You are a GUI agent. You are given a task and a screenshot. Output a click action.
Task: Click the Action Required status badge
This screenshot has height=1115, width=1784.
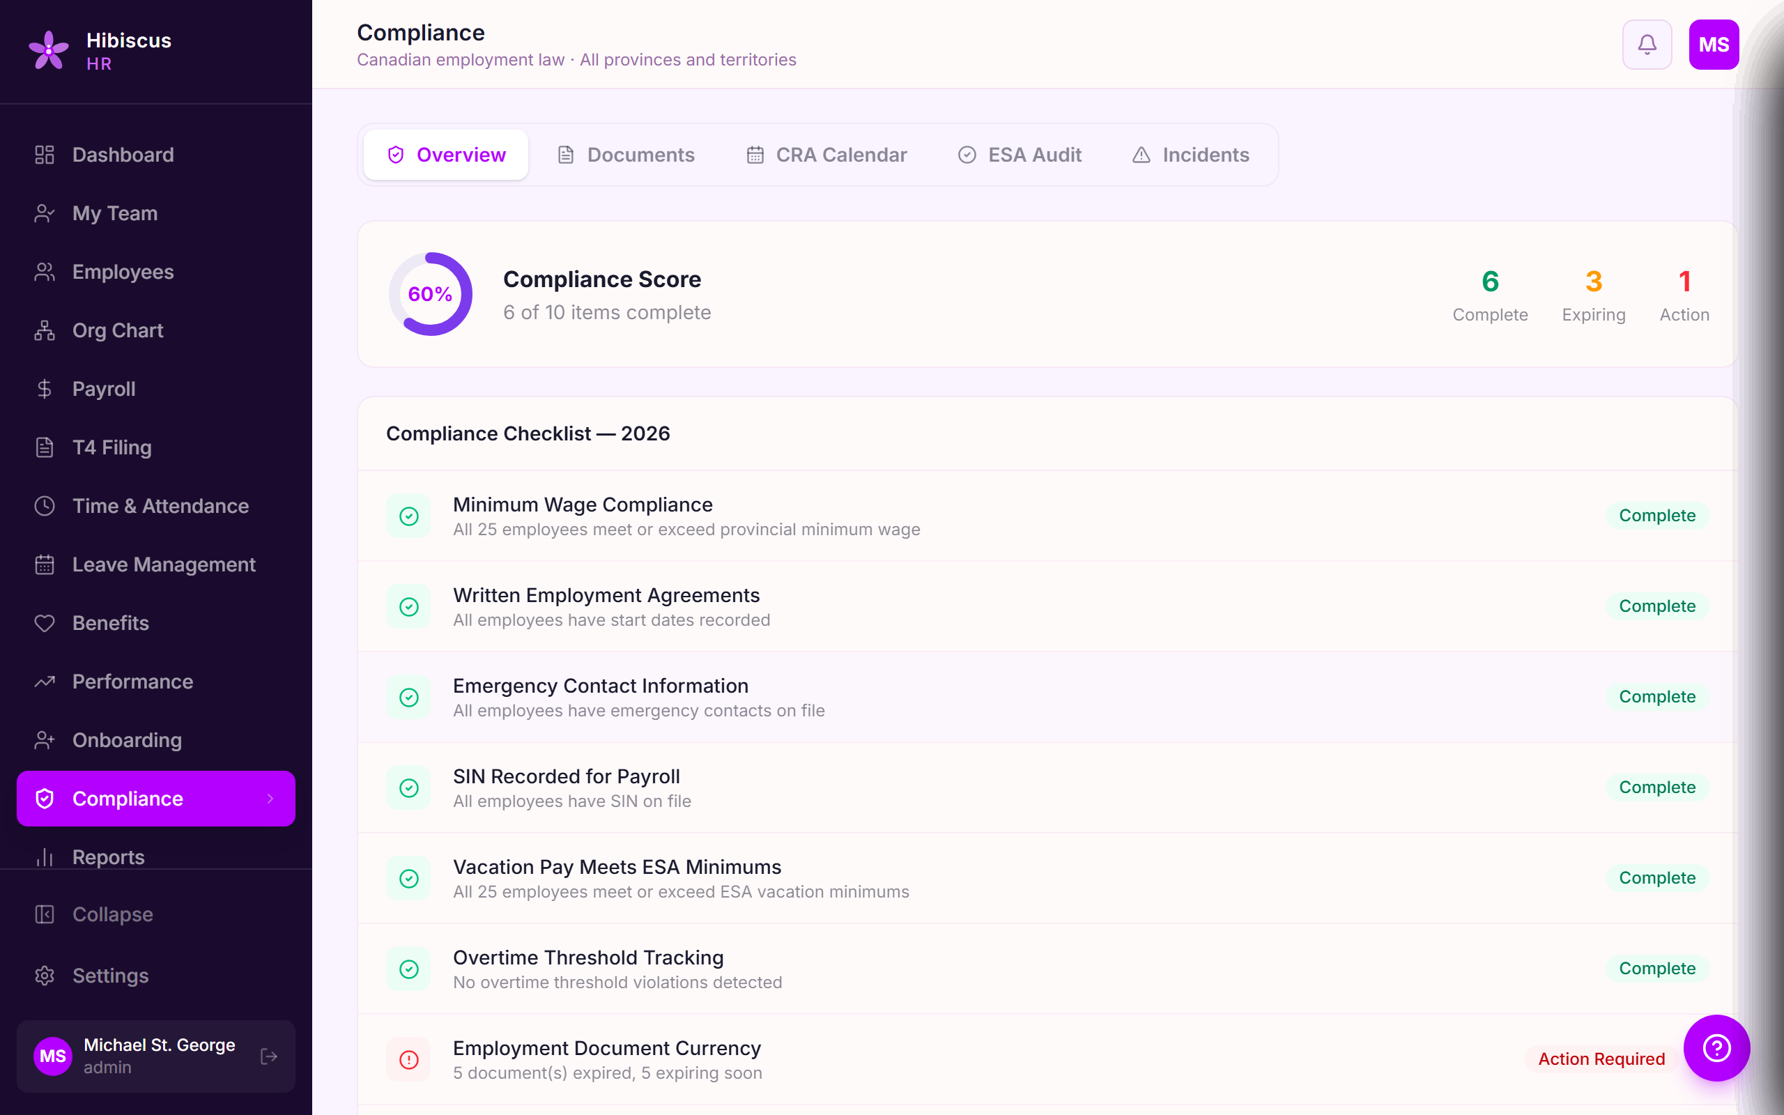click(1601, 1059)
